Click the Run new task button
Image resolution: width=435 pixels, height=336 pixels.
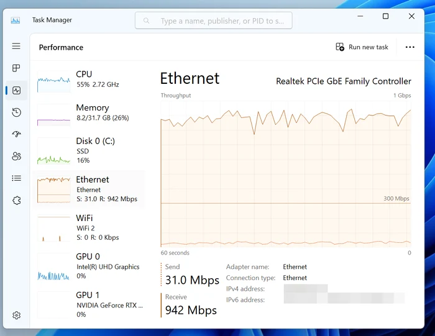click(362, 47)
